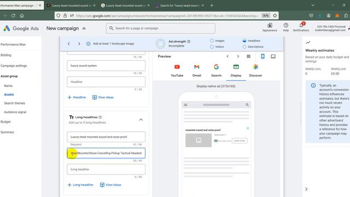Image resolution: width=350 pixels, height=197 pixels.
Task: Open the Appearance settings icon
Action: point(270,25)
